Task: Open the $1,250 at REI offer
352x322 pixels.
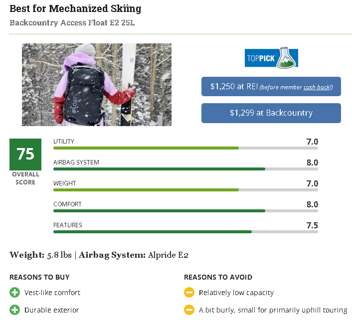Action: pyautogui.click(x=271, y=87)
